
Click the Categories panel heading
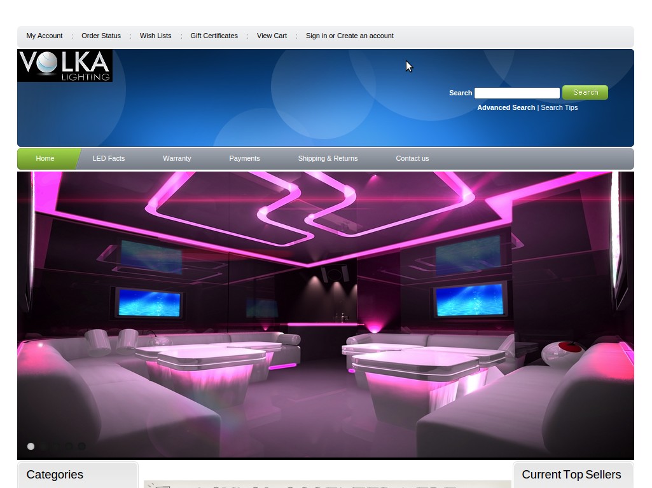pyautogui.click(x=55, y=474)
